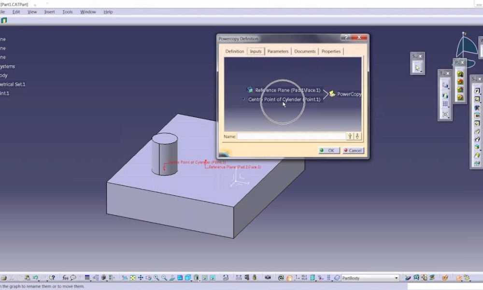This screenshot has width=483, height=290.
Task: Click Cancel in Powercopy Definition dialog
Action: point(354,150)
